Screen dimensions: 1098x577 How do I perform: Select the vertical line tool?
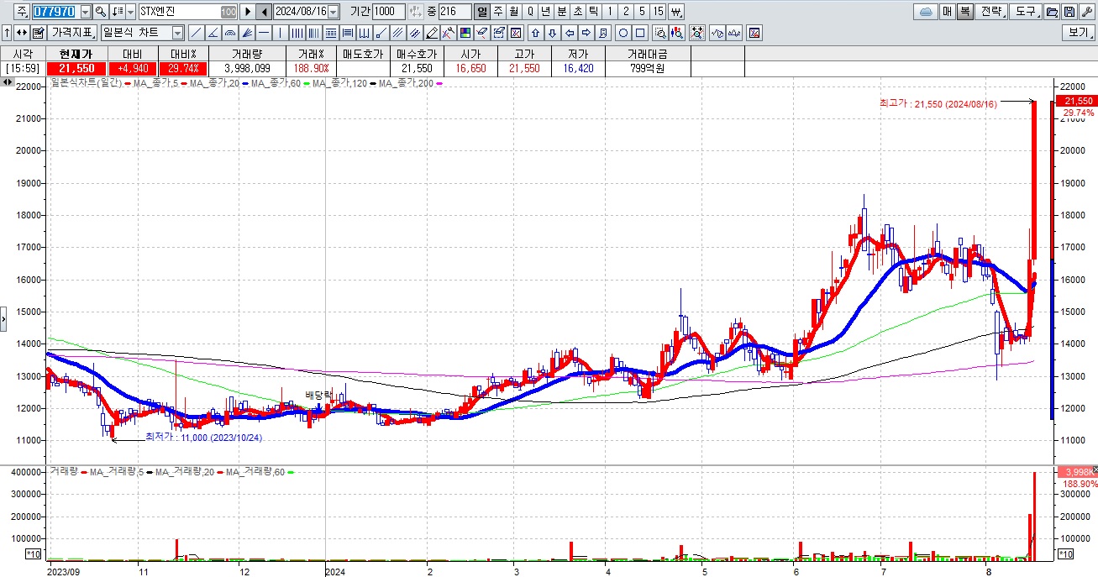point(280,33)
